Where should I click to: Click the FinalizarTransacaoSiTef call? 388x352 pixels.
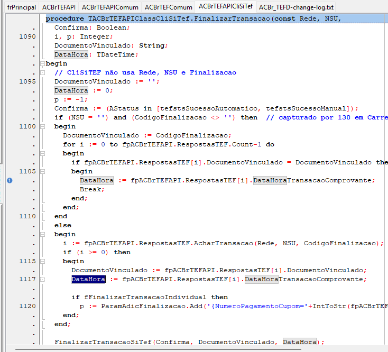[104, 342]
